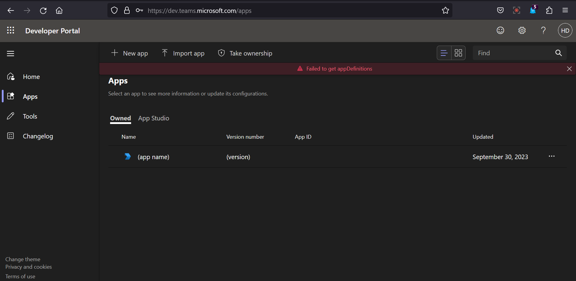The image size is (576, 281).
Task: Open Changelog via its sidebar icon
Action: pos(10,136)
